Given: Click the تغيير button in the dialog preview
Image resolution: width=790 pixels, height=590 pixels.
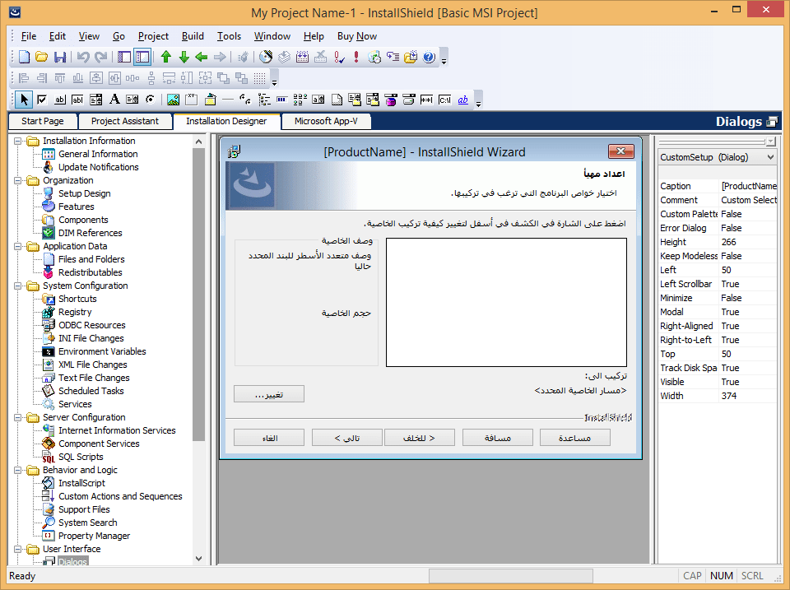Looking at the screenshot, I should (x=268, y=393).
